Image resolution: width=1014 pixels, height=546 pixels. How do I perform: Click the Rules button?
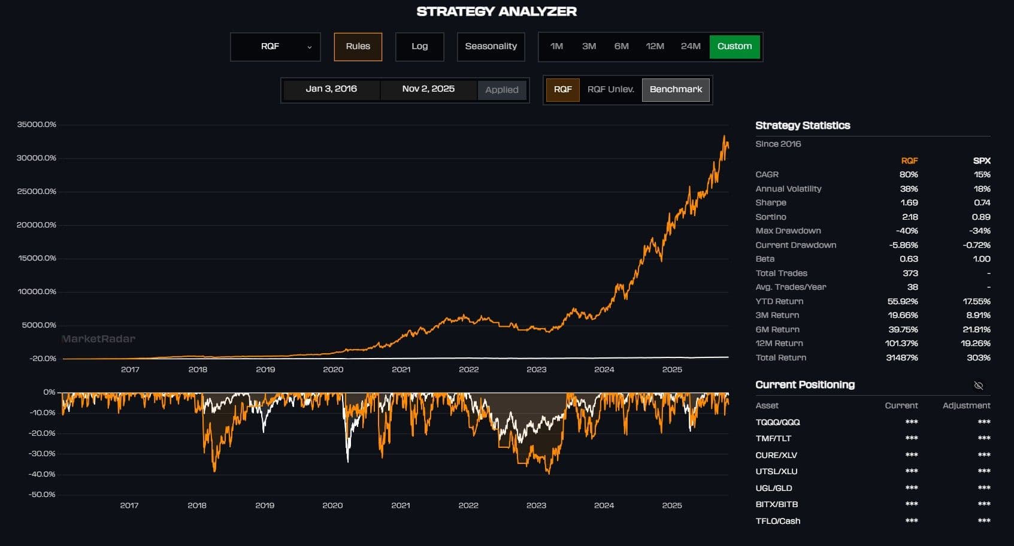(358, 47)
